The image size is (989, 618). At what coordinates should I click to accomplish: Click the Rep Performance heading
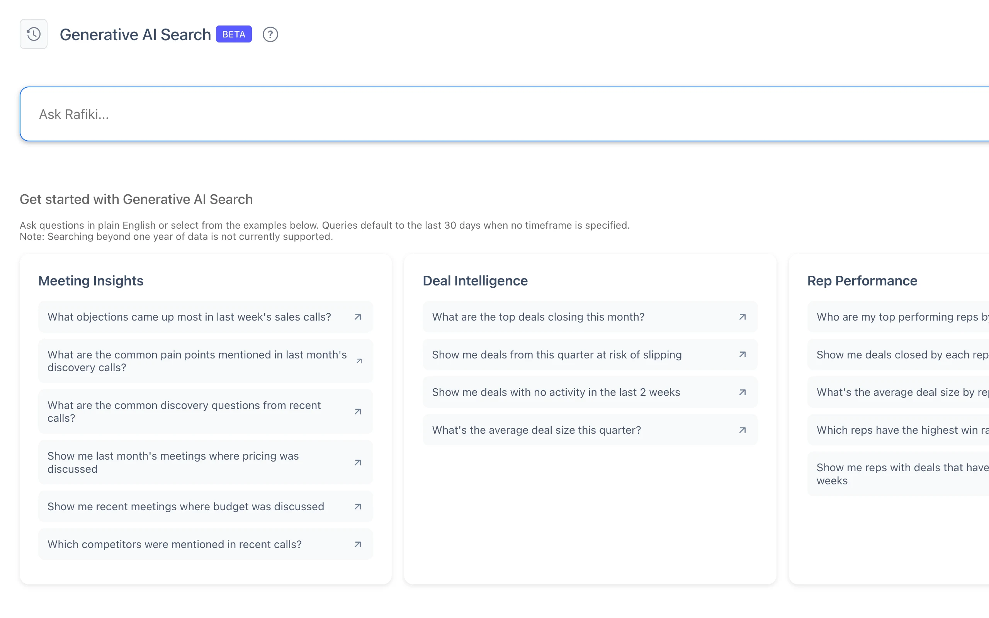coord(862,281)
